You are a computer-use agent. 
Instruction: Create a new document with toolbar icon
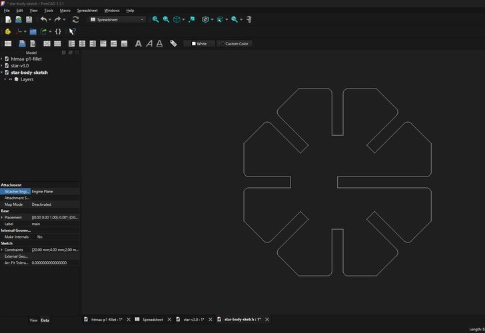9,19
